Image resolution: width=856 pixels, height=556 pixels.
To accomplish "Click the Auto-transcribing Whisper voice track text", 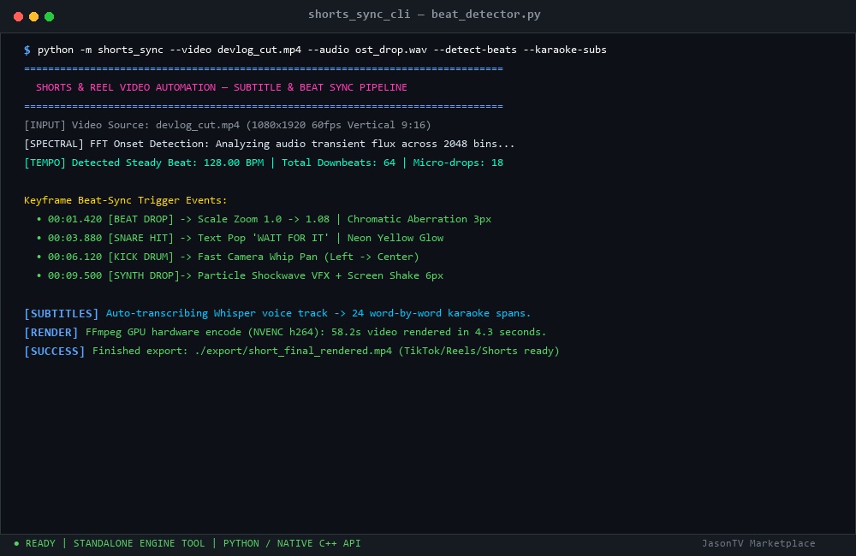I will pos(318,313).
